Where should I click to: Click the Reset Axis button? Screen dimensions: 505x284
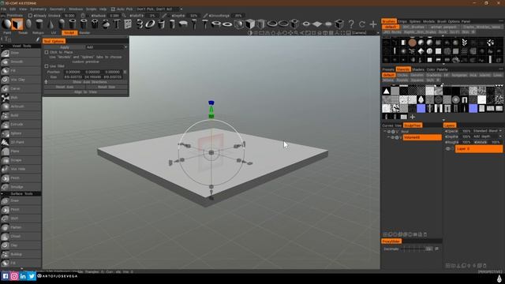point(65,87)
